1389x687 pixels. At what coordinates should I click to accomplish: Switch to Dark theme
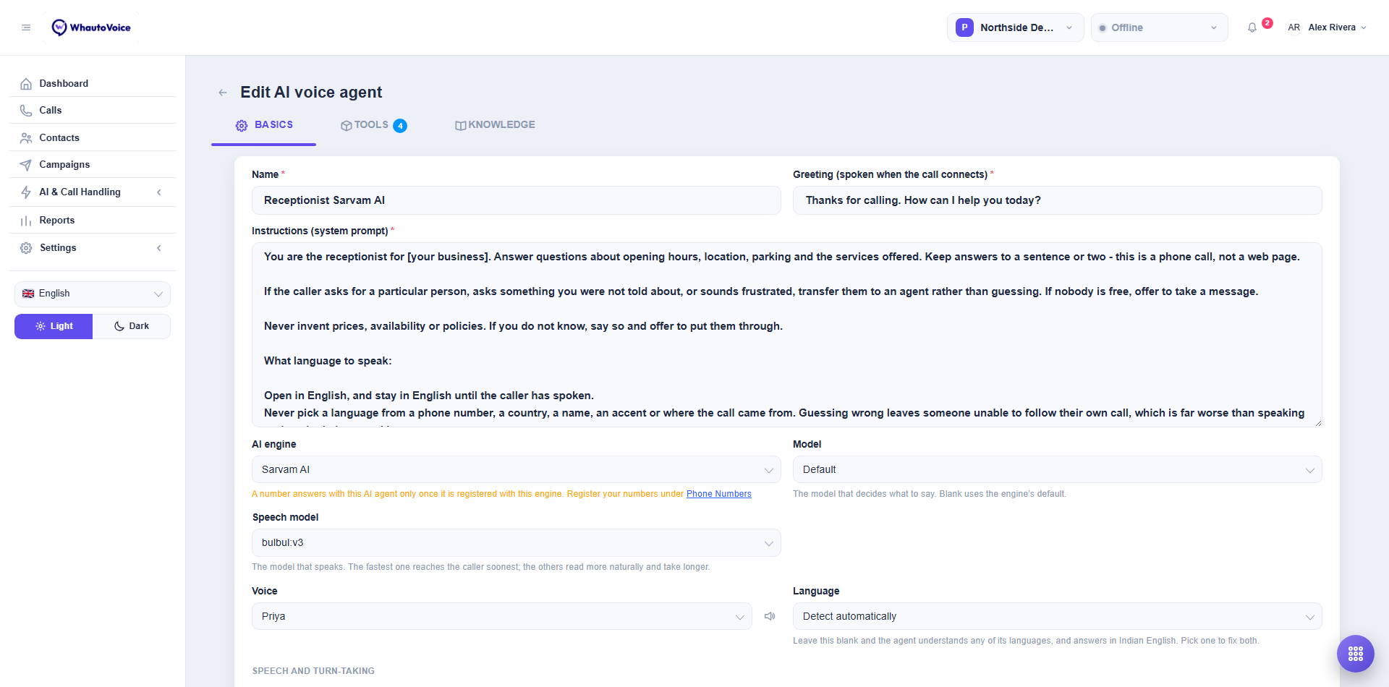[132, 326]
